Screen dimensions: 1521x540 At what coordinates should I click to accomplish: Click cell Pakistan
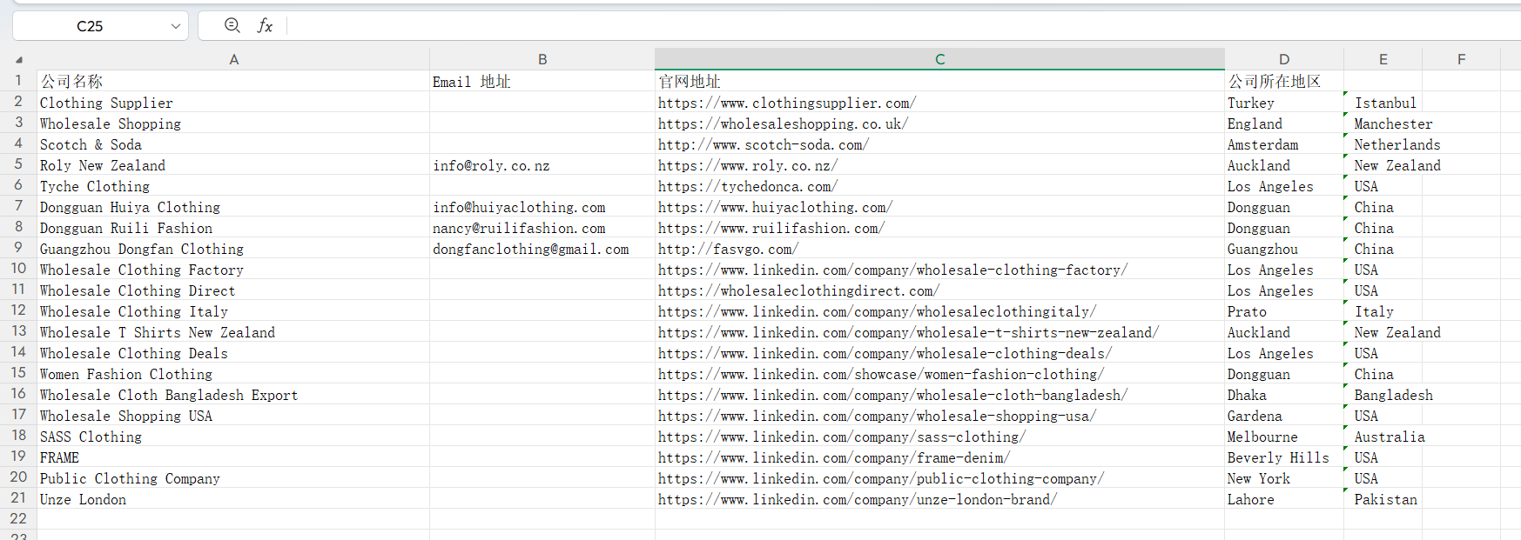(1383, 499)
